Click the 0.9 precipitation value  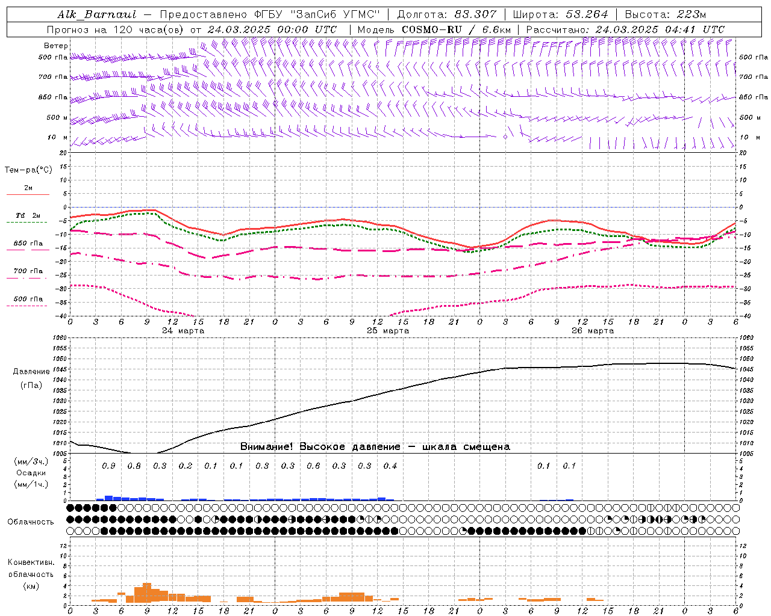tap(108, 466)
